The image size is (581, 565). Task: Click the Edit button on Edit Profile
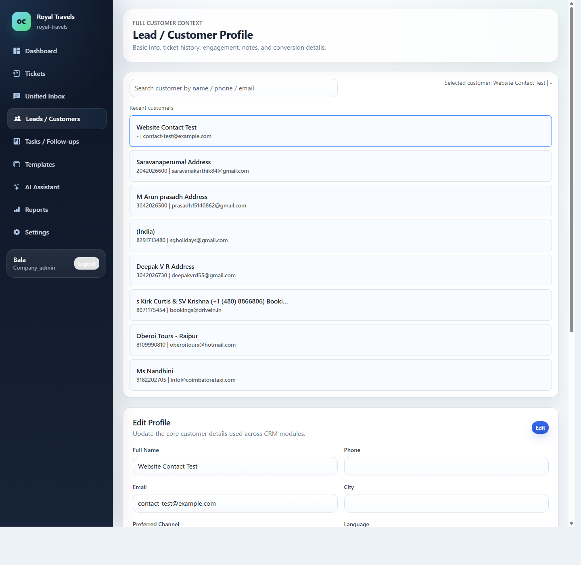[540, 427]
